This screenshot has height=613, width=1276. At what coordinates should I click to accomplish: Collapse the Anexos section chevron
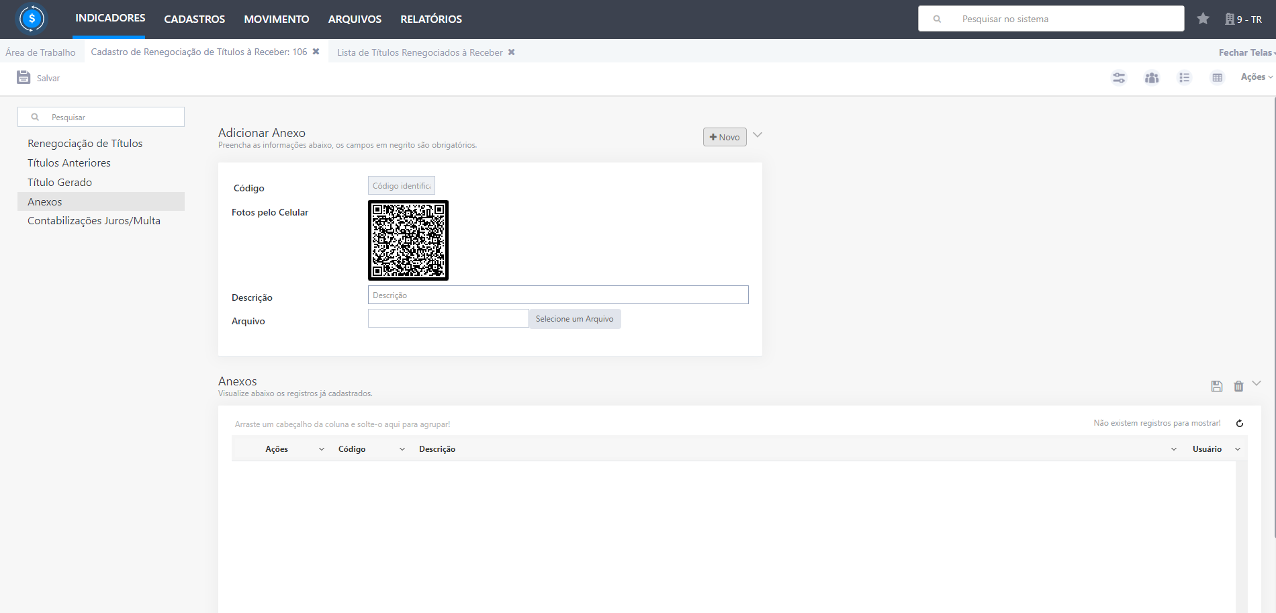1257,383
